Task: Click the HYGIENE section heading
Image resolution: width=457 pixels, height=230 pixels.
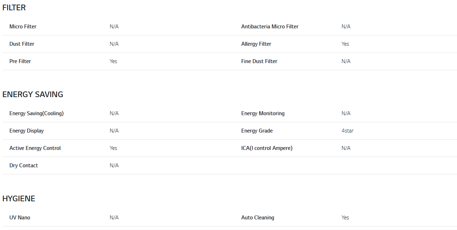Action: (x=19, y=198)
